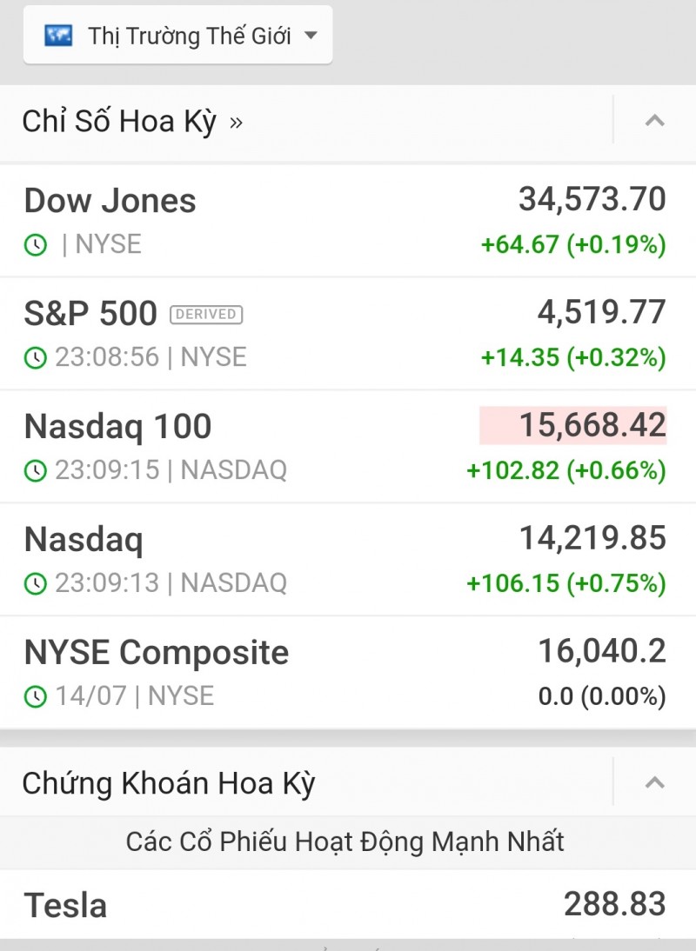Click the Nasdaq clock icon
Screen dimensions: 696x951
coord(35,583)
